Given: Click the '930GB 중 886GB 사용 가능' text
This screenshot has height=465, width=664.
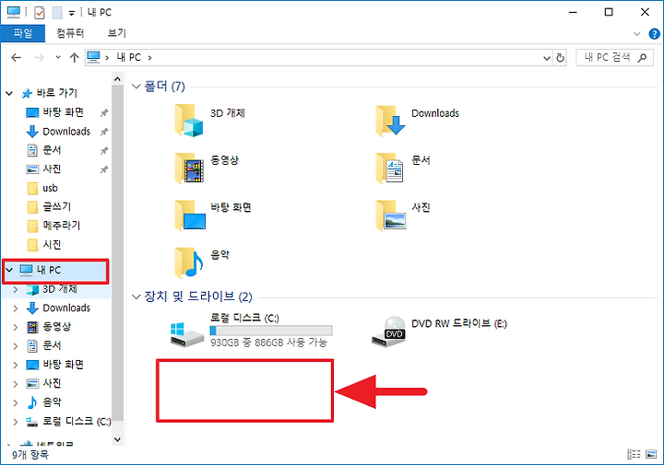Looking at the screenshot, I should click(x=269, y=343).
